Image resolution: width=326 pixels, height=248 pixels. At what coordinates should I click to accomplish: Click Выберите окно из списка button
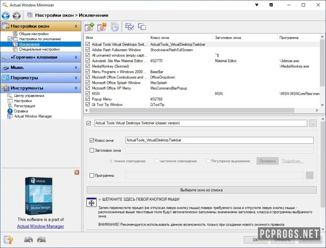(x=201, y=190)
